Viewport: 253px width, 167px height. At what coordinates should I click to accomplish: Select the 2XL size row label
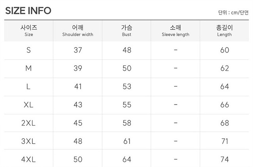point(28,123)
